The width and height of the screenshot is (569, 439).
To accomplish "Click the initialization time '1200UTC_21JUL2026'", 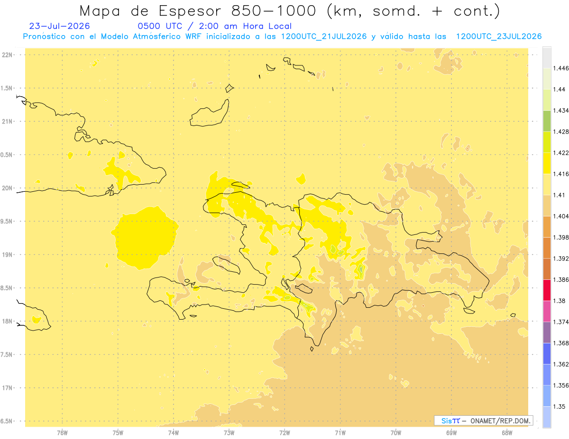I will pyautogui.click(x=324, y=36).
